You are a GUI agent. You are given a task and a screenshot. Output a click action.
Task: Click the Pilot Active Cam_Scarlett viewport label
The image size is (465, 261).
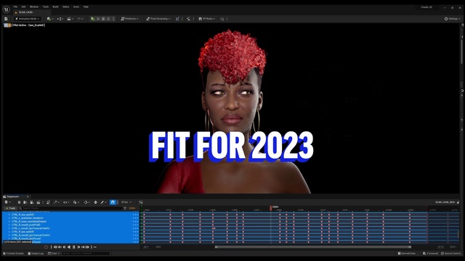[28, 25]
